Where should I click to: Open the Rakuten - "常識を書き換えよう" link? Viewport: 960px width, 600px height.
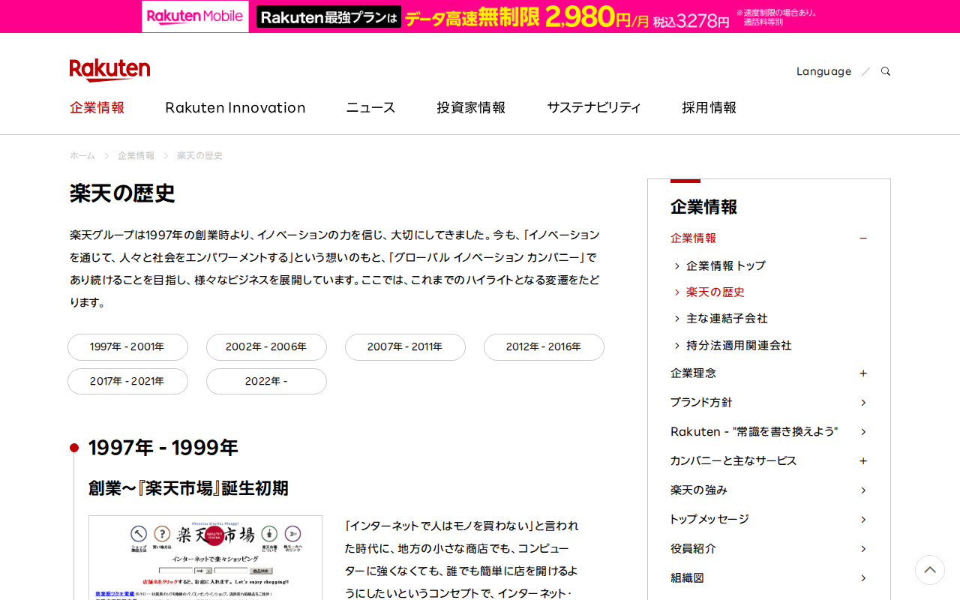[754, 431]
